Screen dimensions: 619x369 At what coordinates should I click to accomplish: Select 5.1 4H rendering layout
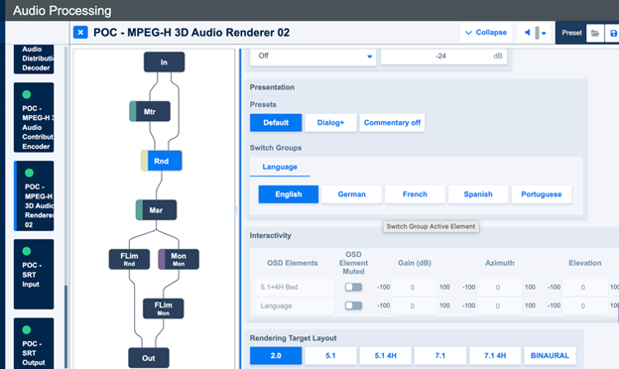pos(385,355)
